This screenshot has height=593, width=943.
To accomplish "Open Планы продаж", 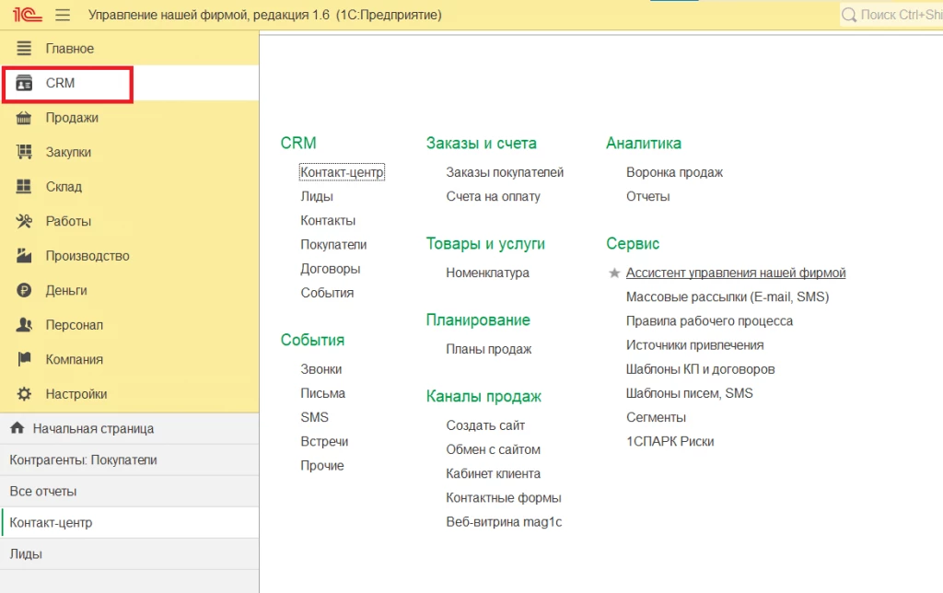I will (489, 349).
